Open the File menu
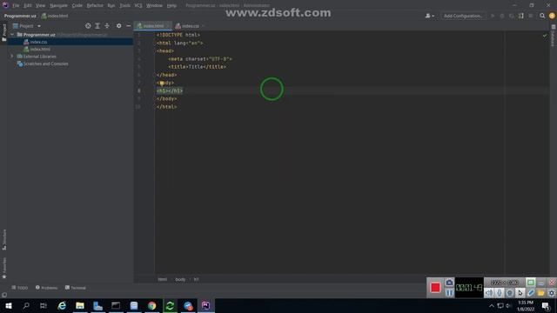This screenshot has height=313, width=557. (16, 6)
